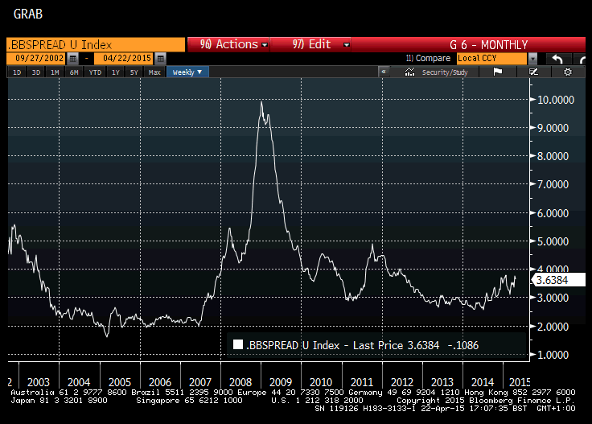Image resolution: width=592 pixels, height=424 pixels.
Task: Click the 3.6384 last price label
Action: (x=559, y=280)
